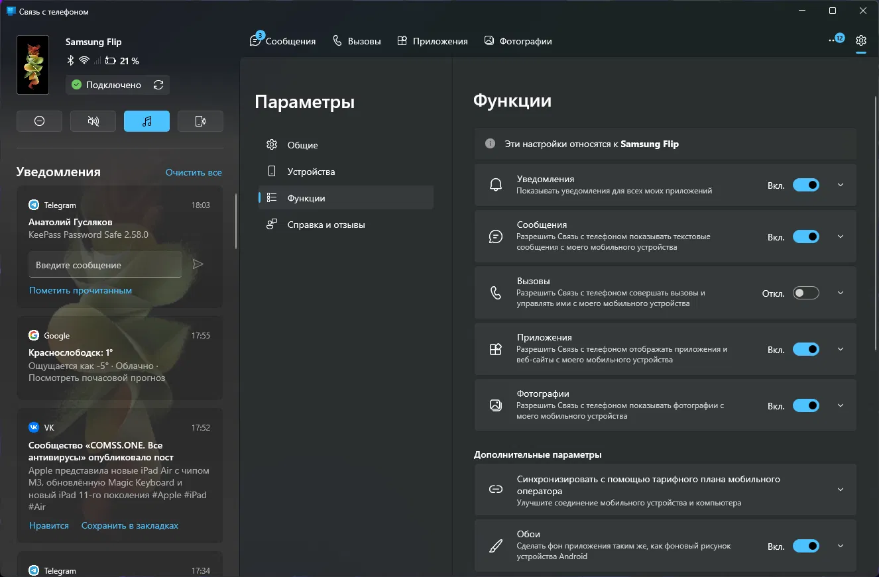Expand the Вызовы settings row chevron
Screen dimensions: 879x577
tap(841, 293)
